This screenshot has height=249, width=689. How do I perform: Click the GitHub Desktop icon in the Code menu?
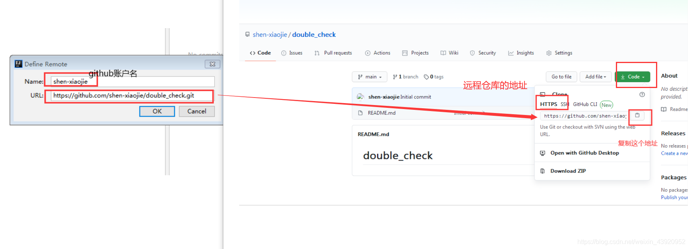tap(543, 153)
